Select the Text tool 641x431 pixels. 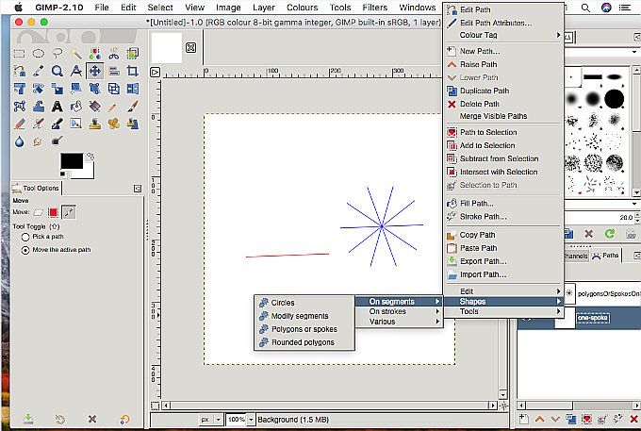(58, 107)
